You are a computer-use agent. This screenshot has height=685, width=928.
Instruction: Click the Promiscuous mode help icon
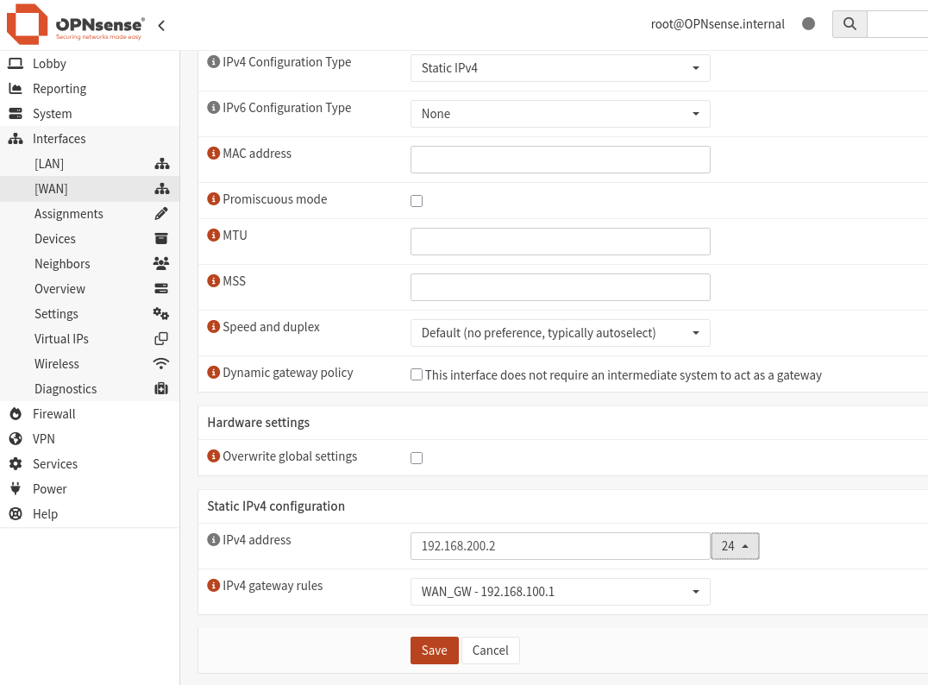tap(214, 199)
